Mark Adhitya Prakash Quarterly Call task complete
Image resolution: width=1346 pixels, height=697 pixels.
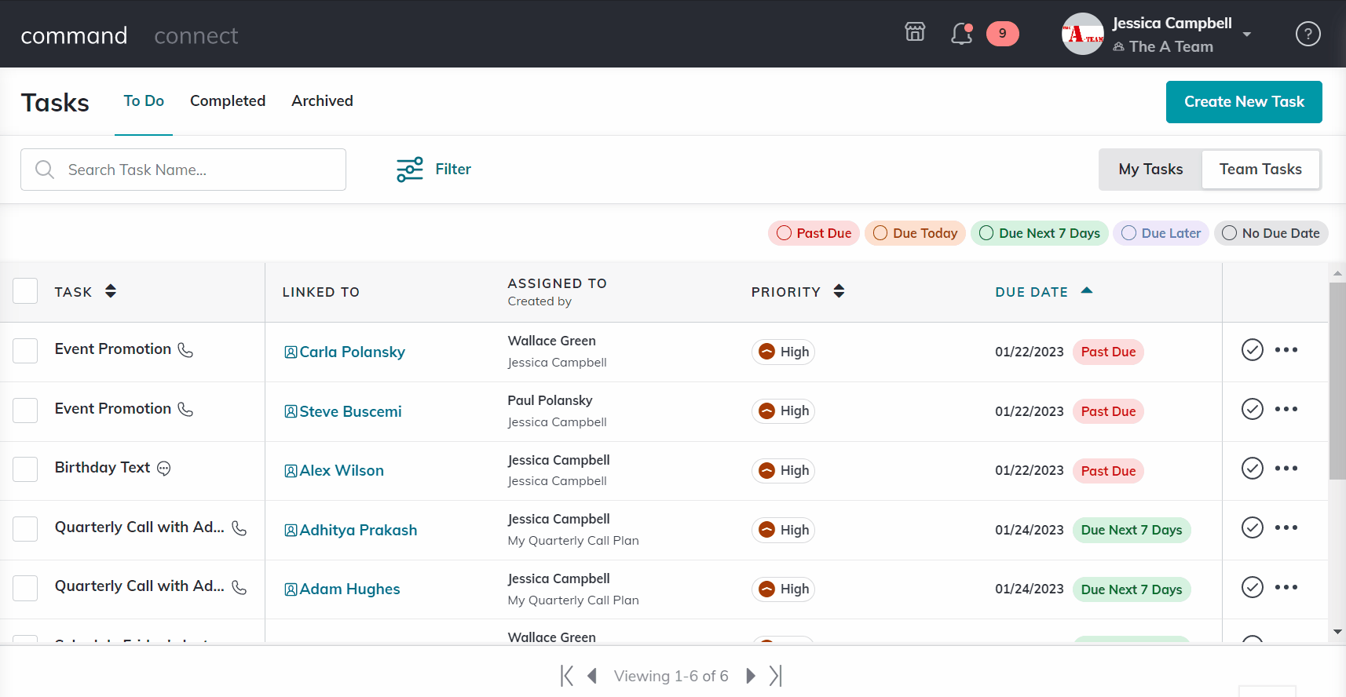coord(1252,527)
